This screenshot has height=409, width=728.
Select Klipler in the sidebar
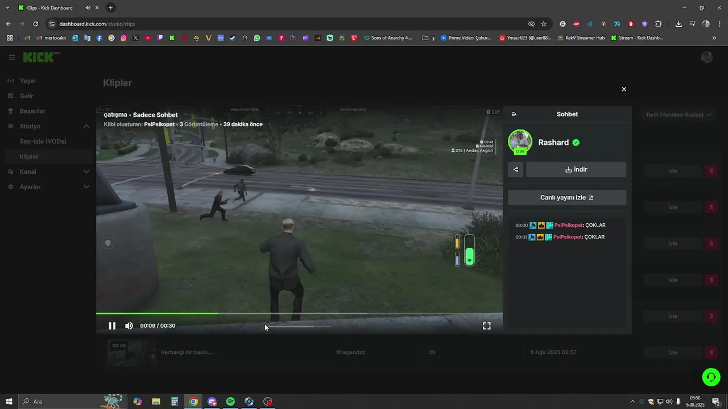pyautogui.click(x=29, y=156)
